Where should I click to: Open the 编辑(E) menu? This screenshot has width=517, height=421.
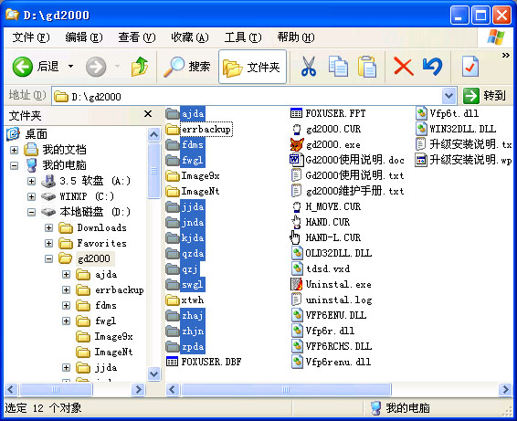[x=84, y=37]
